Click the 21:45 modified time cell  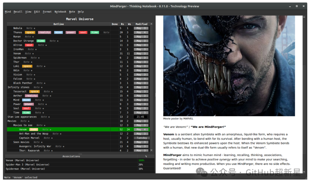141,117
